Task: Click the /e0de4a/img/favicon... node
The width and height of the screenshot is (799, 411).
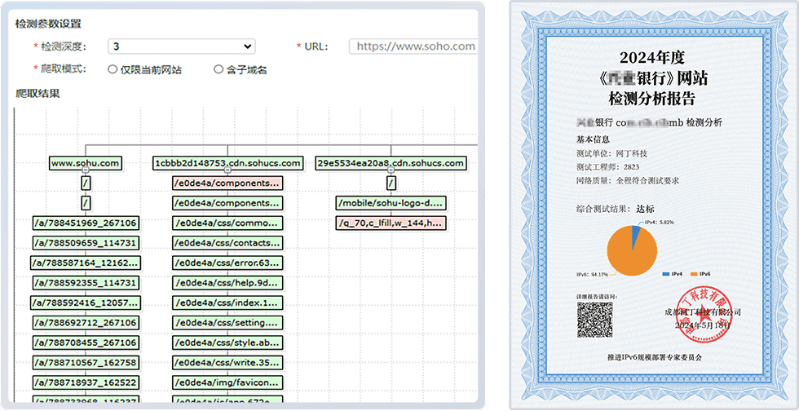Action: pos(228,382)
